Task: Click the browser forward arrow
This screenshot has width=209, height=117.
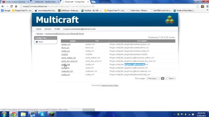Action: coord(7,6)
